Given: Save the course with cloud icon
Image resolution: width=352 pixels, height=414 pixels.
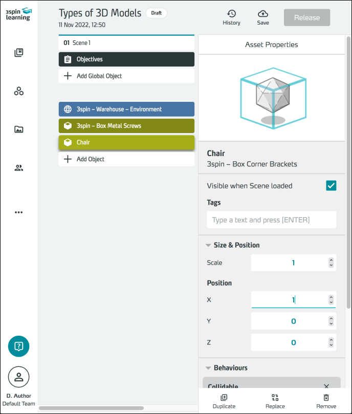Looking at the screenshot, I should (x=263, y=17).
